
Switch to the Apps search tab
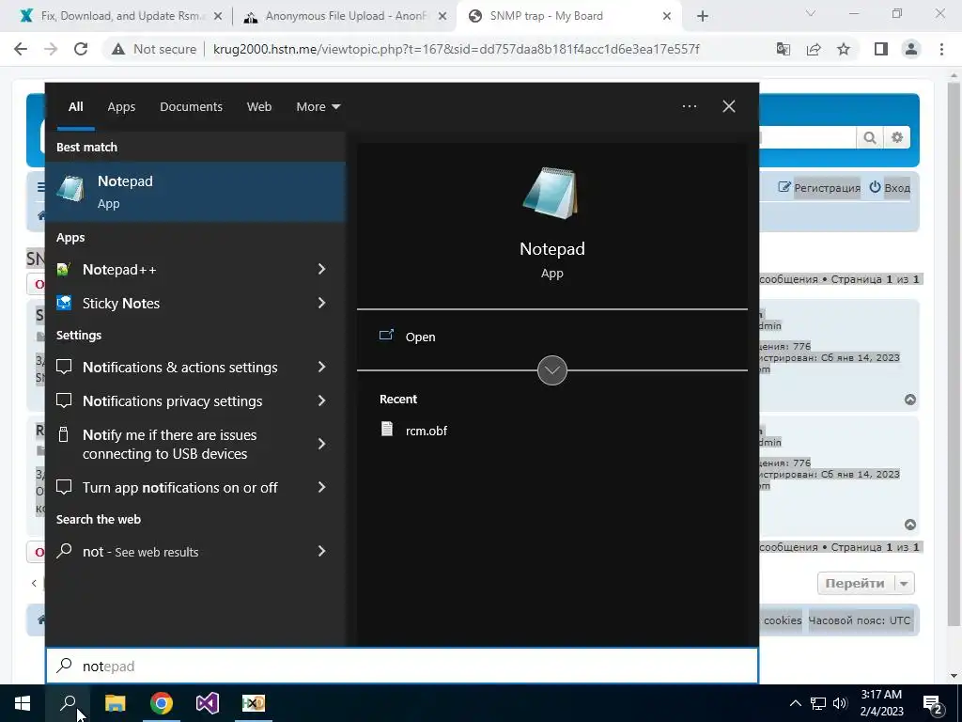click(121, 107)
